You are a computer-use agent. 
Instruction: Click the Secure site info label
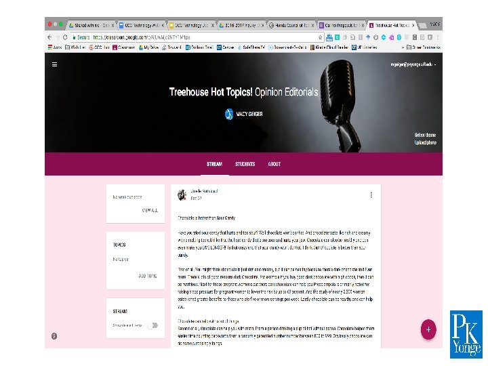[x=81, y=37]
